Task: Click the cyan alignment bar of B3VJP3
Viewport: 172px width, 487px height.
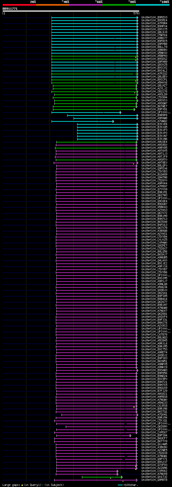Action: (x=107, y=130)
